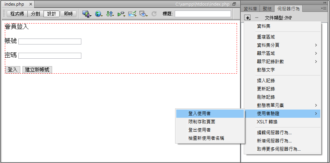This screenshot has width=330, height=163.
Task: Refresh design view icon
Action: pos(154,14)
